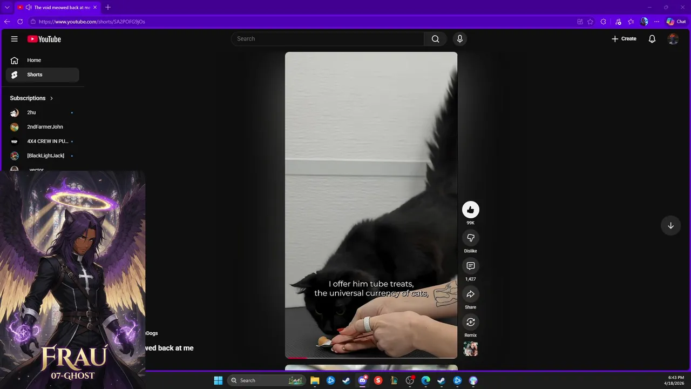Seek using the Short's red progress bar
Image resolution: width=691 pixels, height=389 pixels.
tap(371, 358)
